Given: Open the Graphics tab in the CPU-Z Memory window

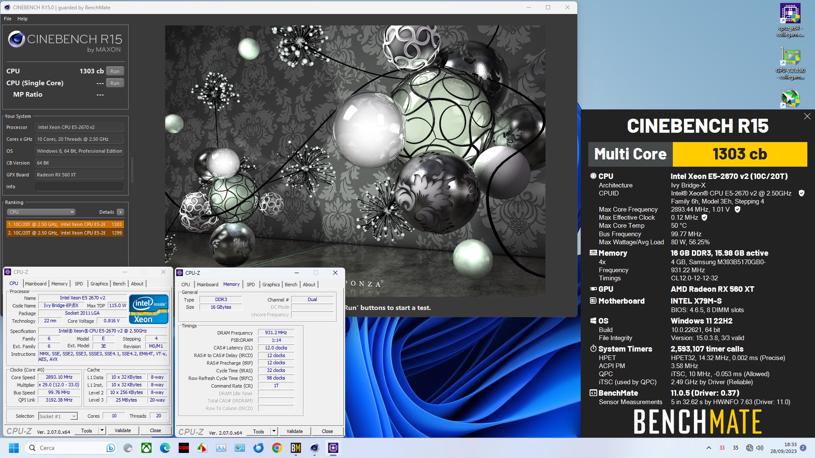Looking at the screenshot, I should pos(271,285).
